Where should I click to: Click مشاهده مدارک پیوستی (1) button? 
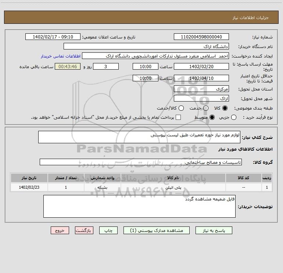tap(157, 230)
